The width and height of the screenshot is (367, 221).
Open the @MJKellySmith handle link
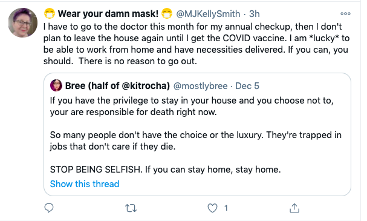click(208, 14)
